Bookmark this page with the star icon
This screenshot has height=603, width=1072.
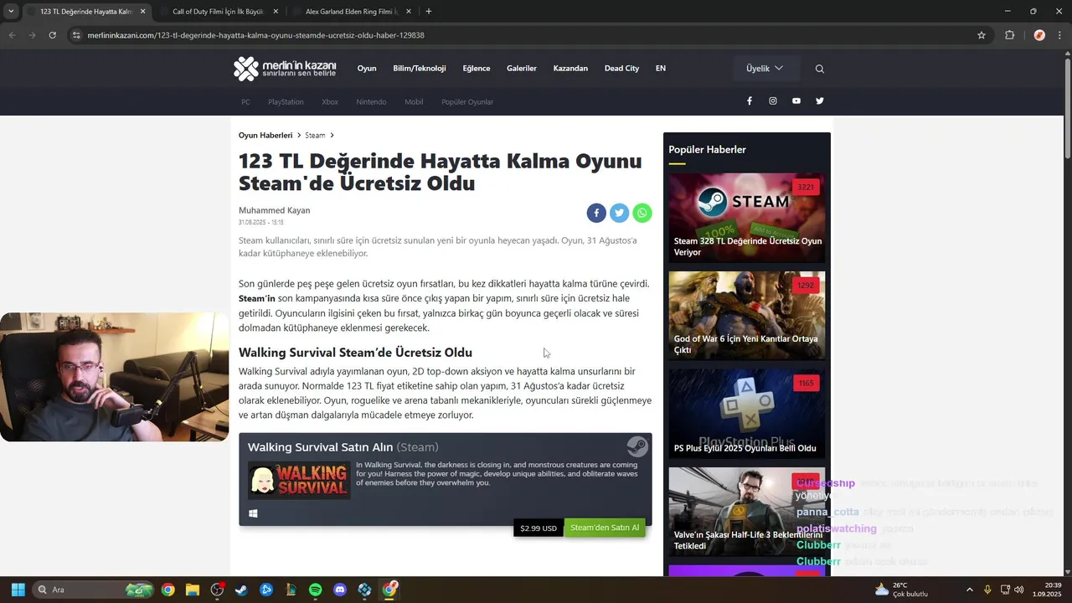pyautogui.click(x=982, y=35)
